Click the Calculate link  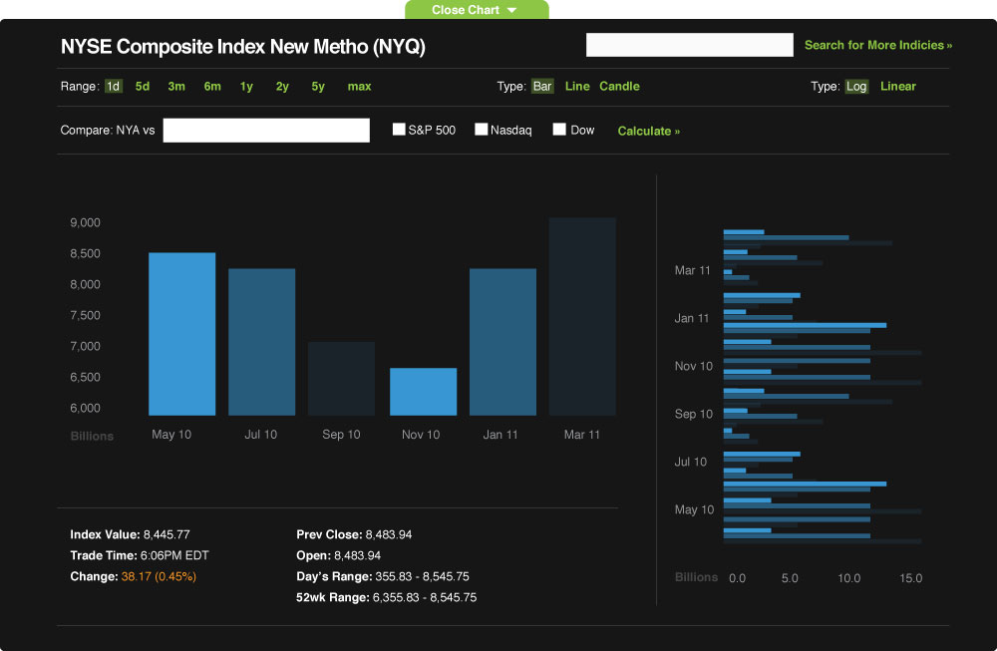point(649,131)
